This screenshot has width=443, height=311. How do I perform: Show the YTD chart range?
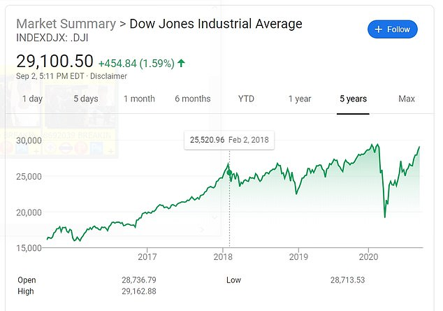tap(246, 99)
